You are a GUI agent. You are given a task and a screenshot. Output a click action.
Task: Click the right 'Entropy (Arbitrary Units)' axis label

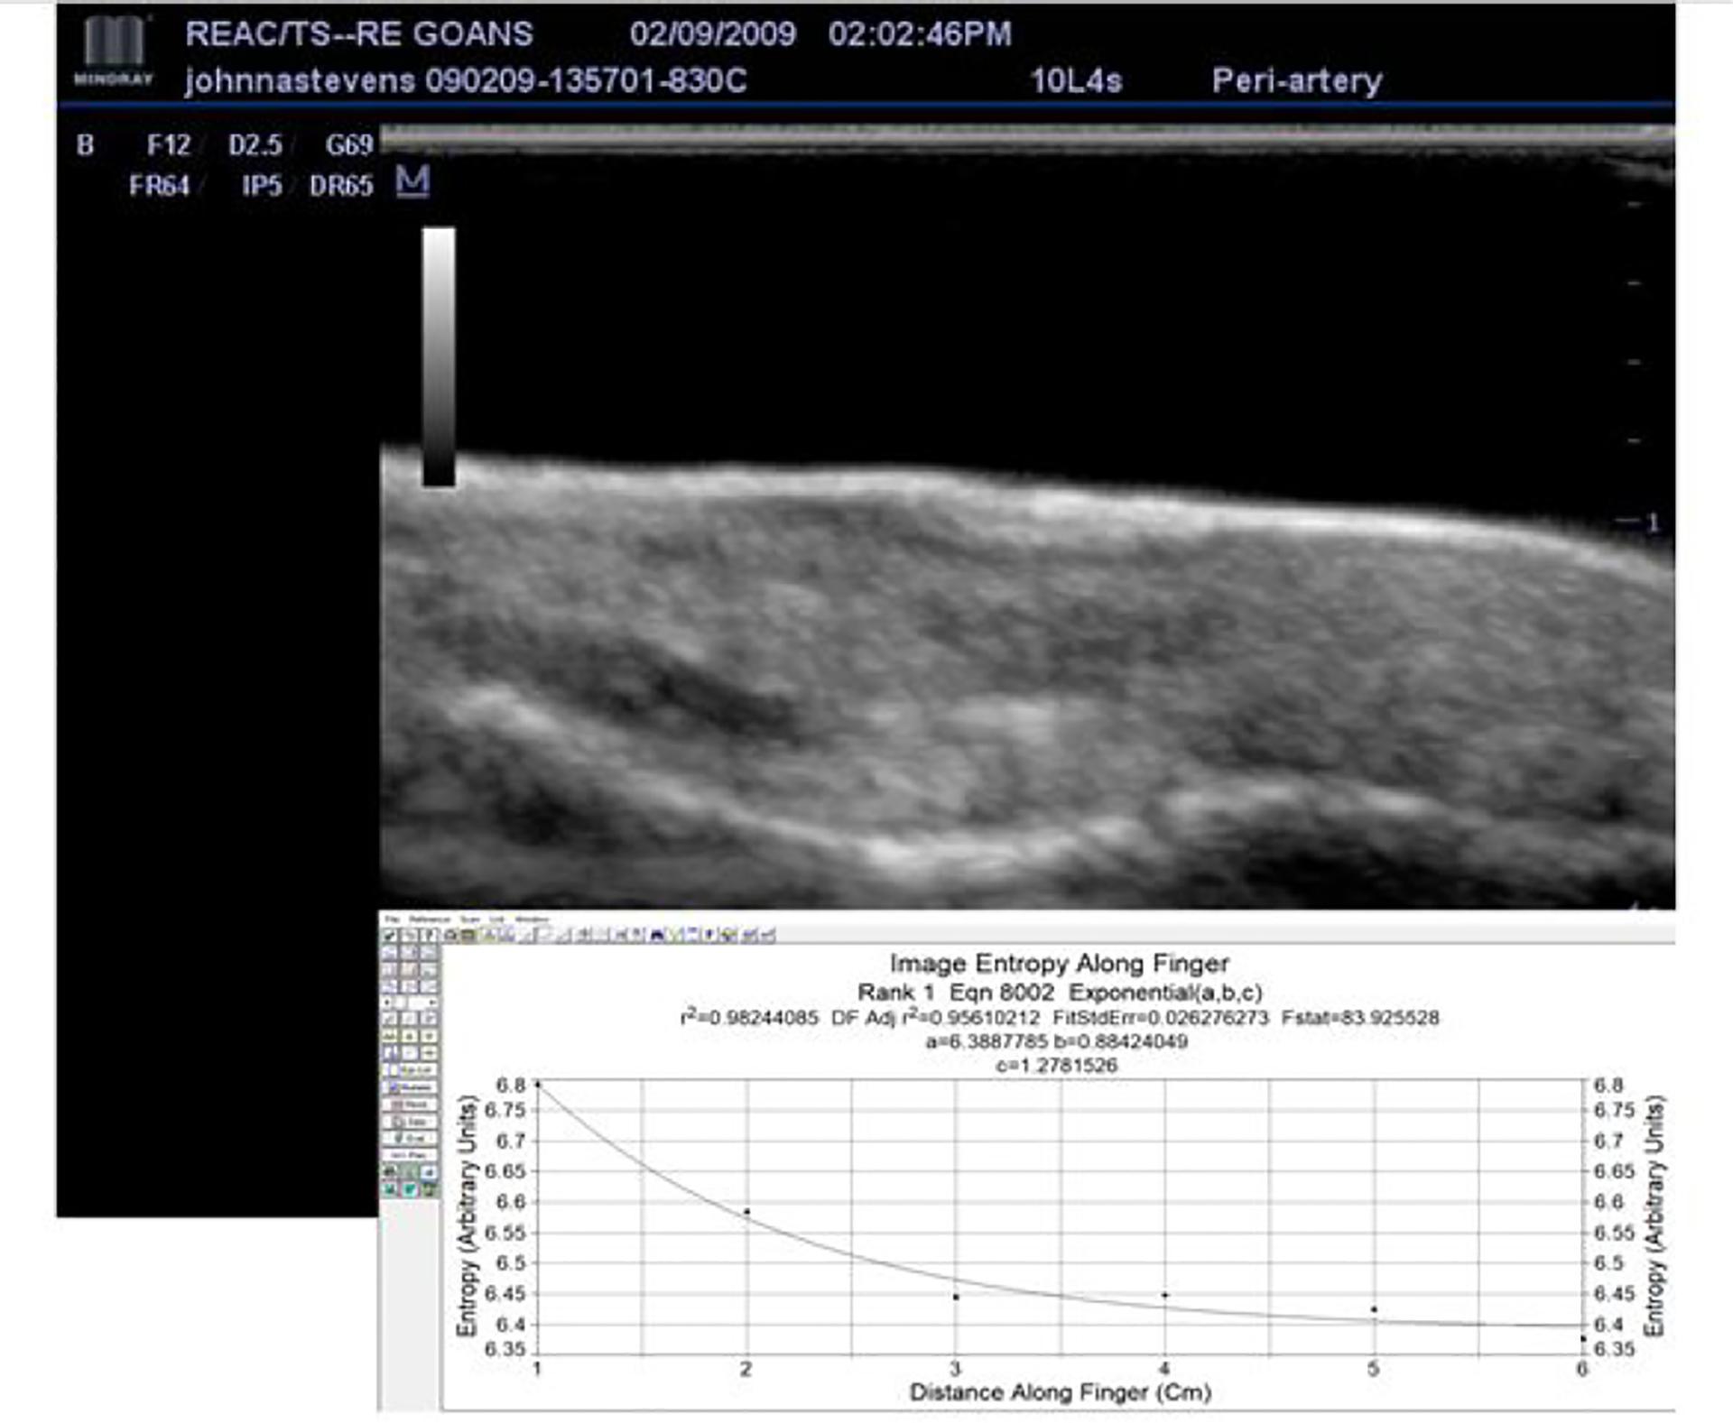pos(1654,1215)
